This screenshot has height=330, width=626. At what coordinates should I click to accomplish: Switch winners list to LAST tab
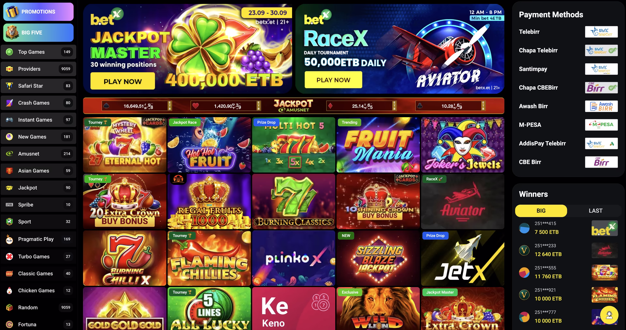coord(595,211)
